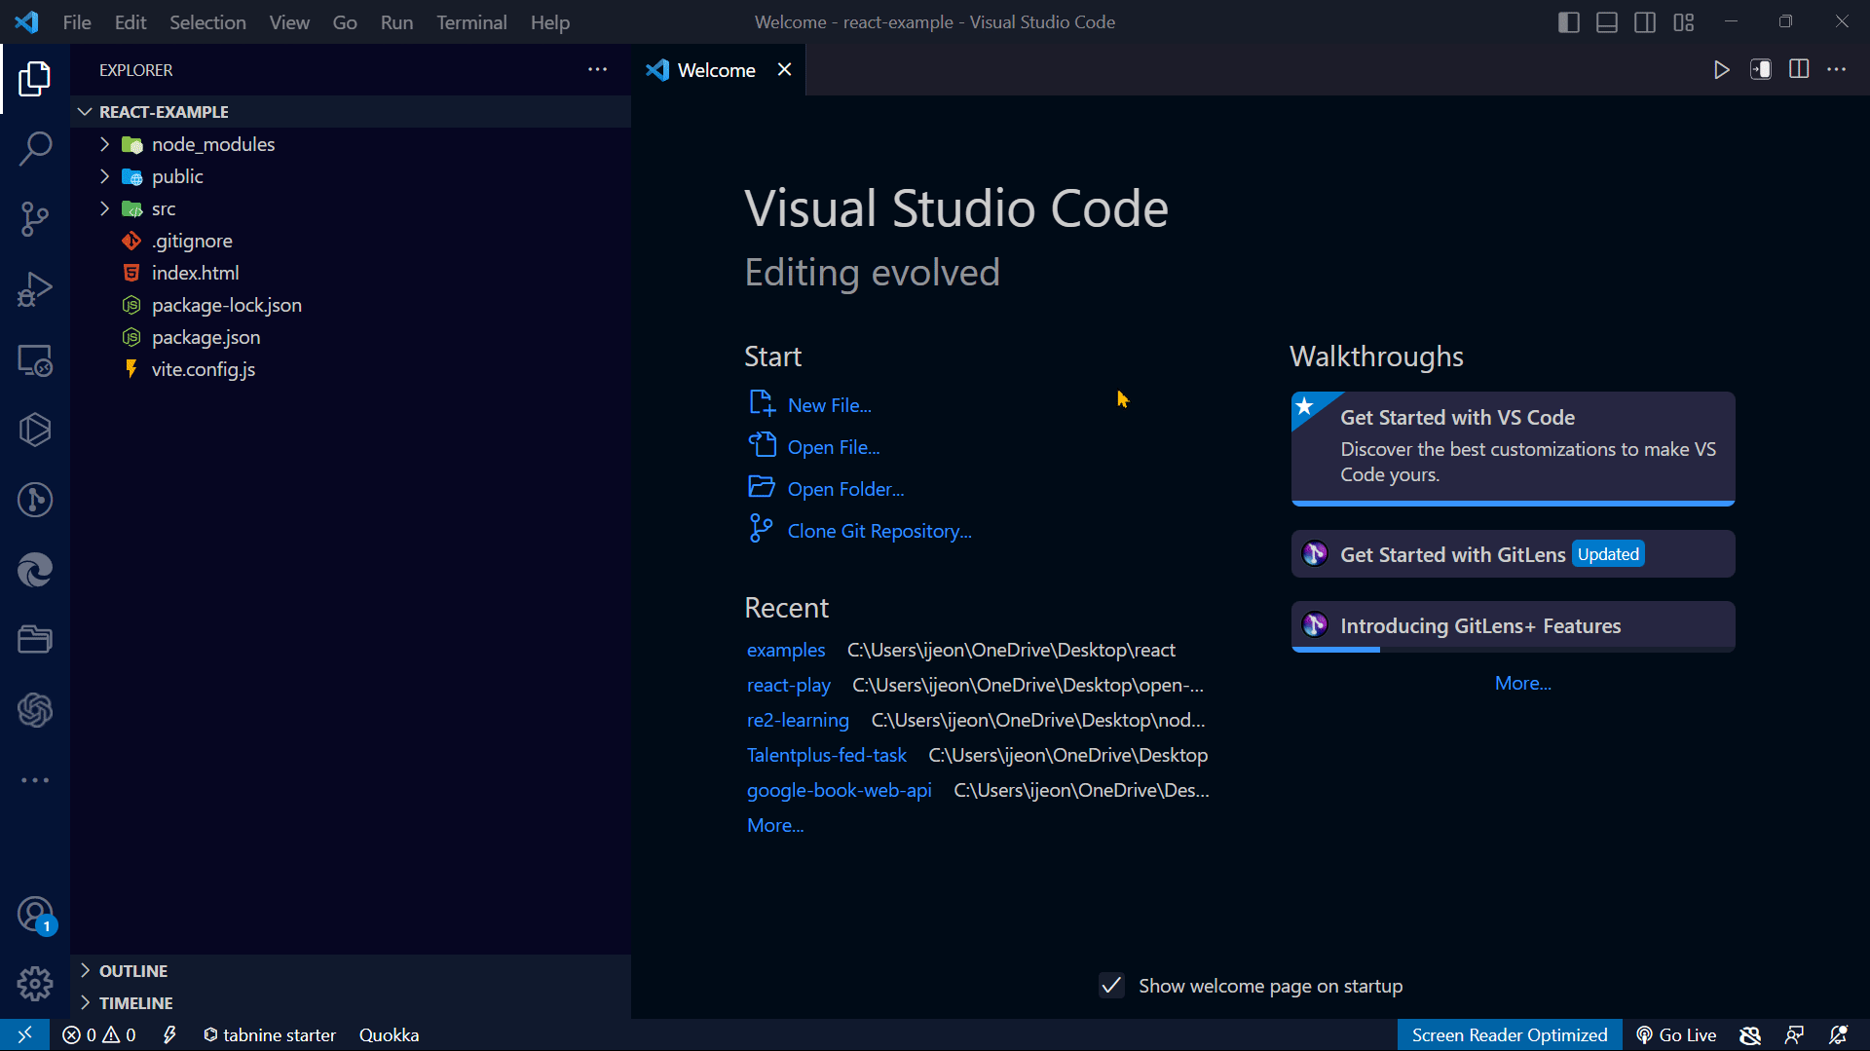Open the Terminal menu
Viewport: 1870px width, 1051px height.
[x=471, y=21]
